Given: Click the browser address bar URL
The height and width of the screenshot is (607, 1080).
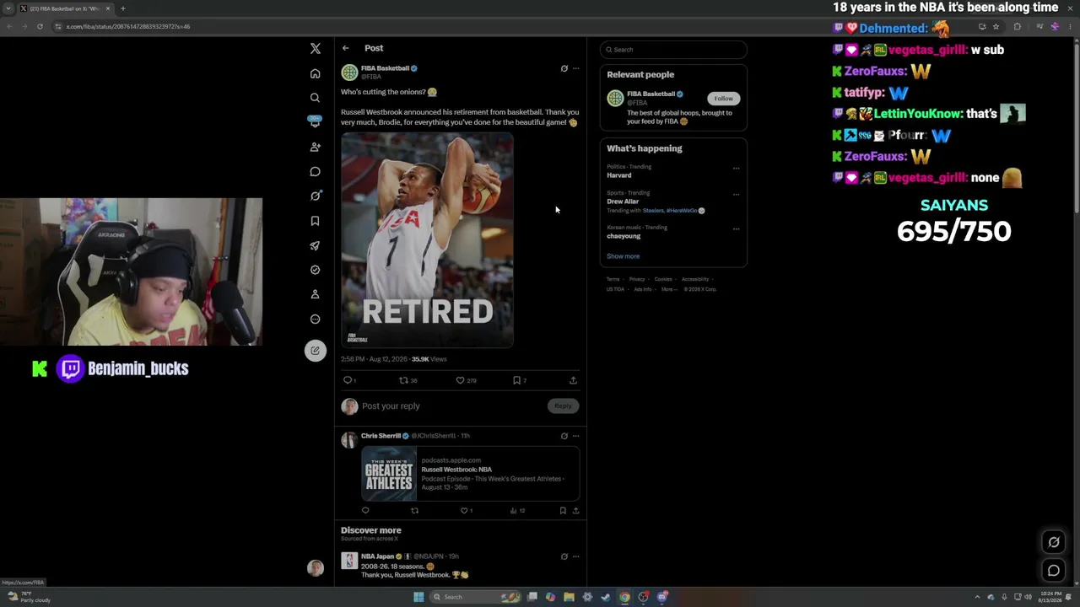Looking at the screenshot, I should (128, 26).
